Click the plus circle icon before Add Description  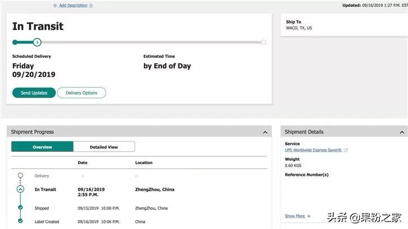[x=55, y=6]
